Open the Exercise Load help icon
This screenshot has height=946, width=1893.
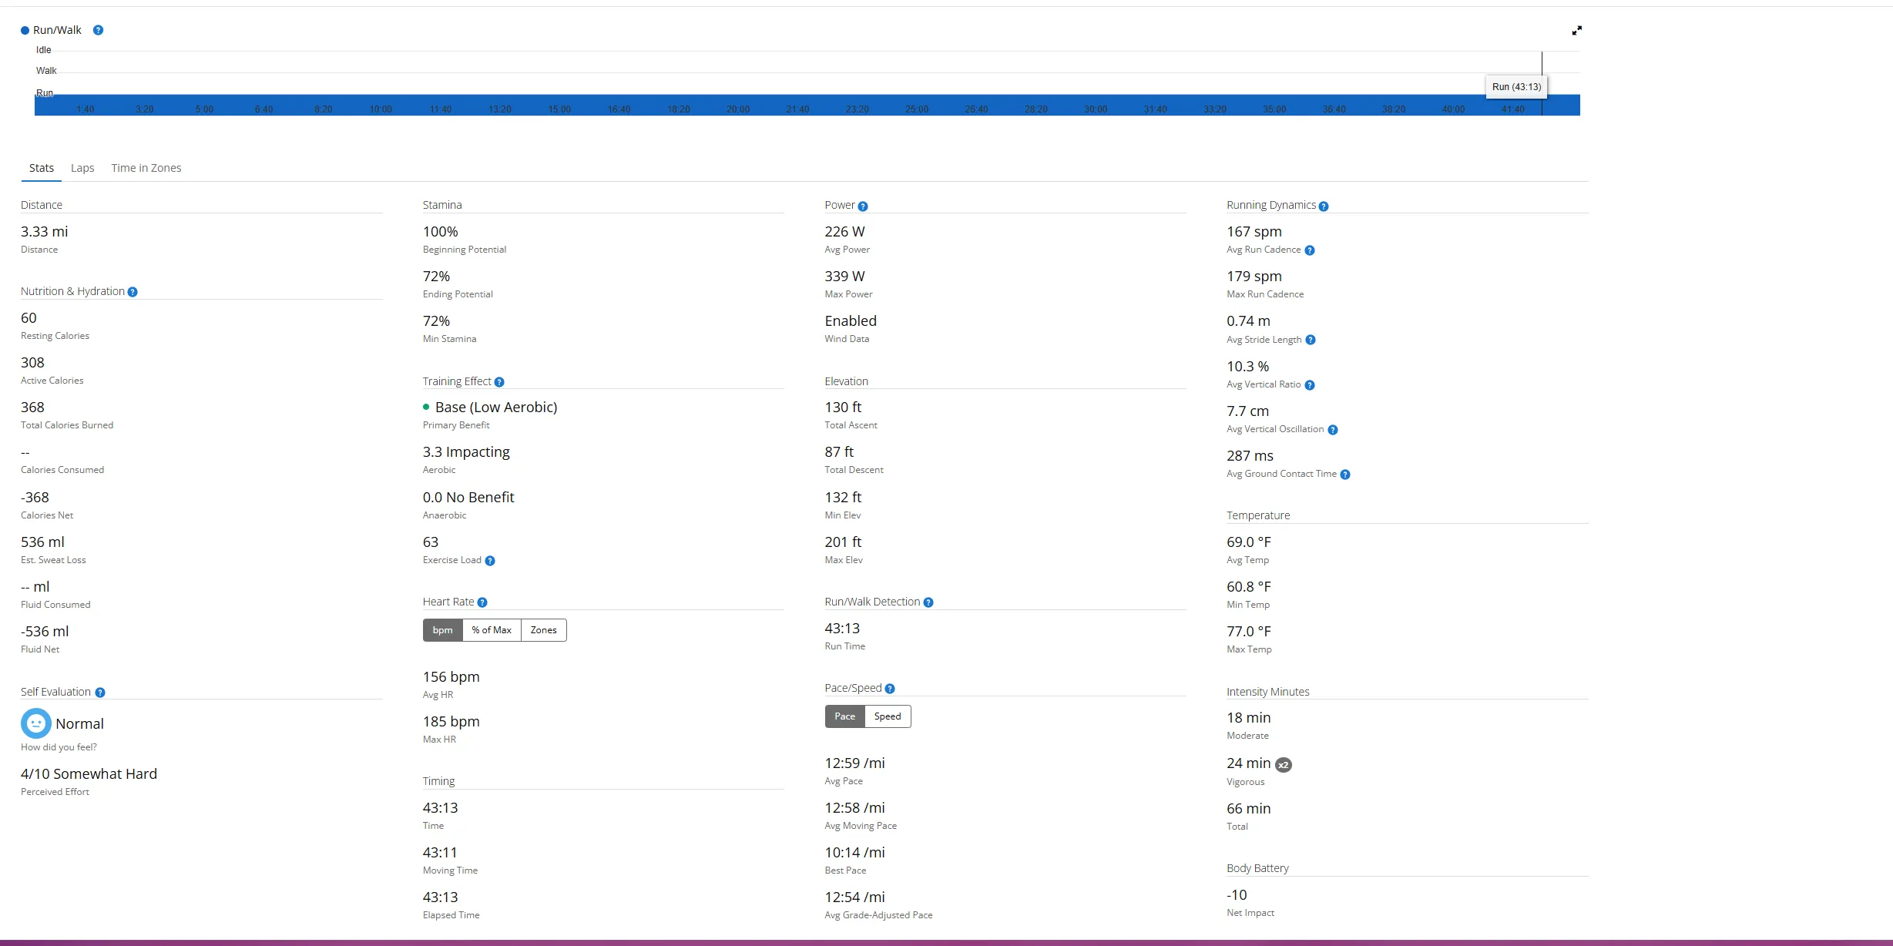click(490, 561)
